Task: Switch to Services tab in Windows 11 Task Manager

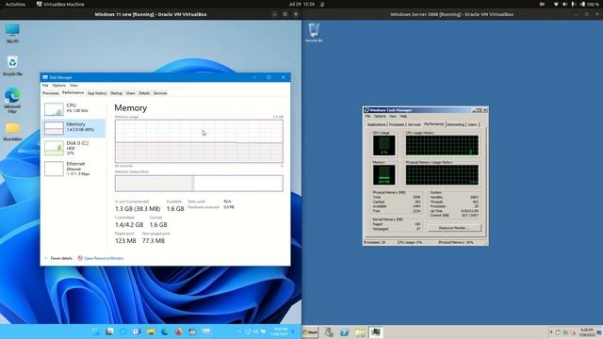Action: 160,93
